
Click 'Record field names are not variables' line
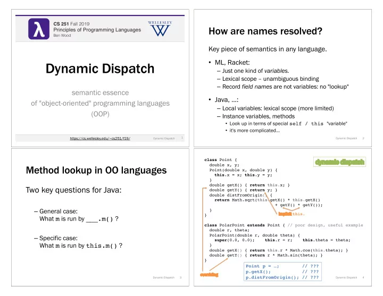click(285, 87)
